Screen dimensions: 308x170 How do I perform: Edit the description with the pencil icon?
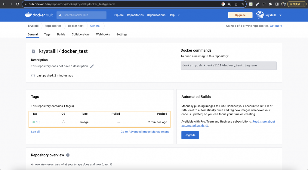tap(92, 66)
